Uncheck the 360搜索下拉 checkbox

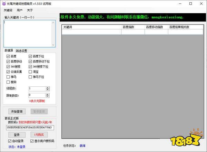(30, 67)
